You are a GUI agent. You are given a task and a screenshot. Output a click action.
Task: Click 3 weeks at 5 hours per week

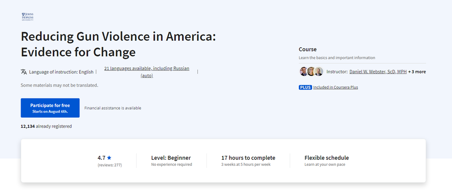(246, 164)
